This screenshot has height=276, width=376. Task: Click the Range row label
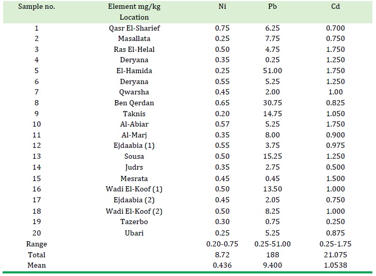pos(36,244)
